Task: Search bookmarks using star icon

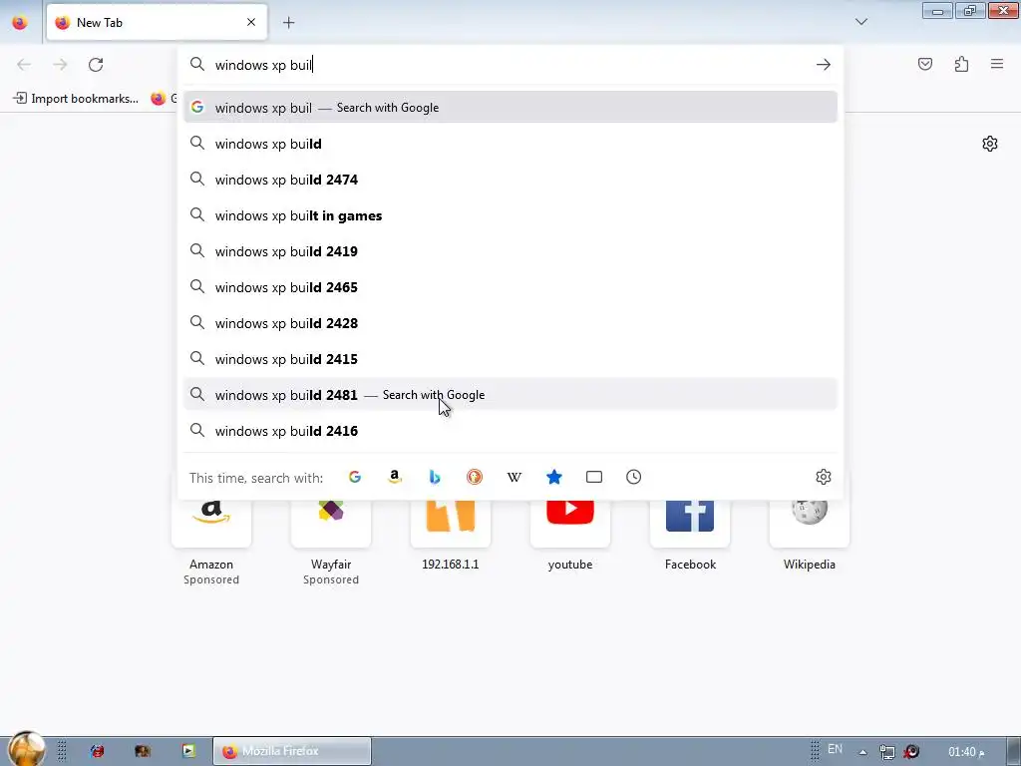Action: click(x=554, y=477)
